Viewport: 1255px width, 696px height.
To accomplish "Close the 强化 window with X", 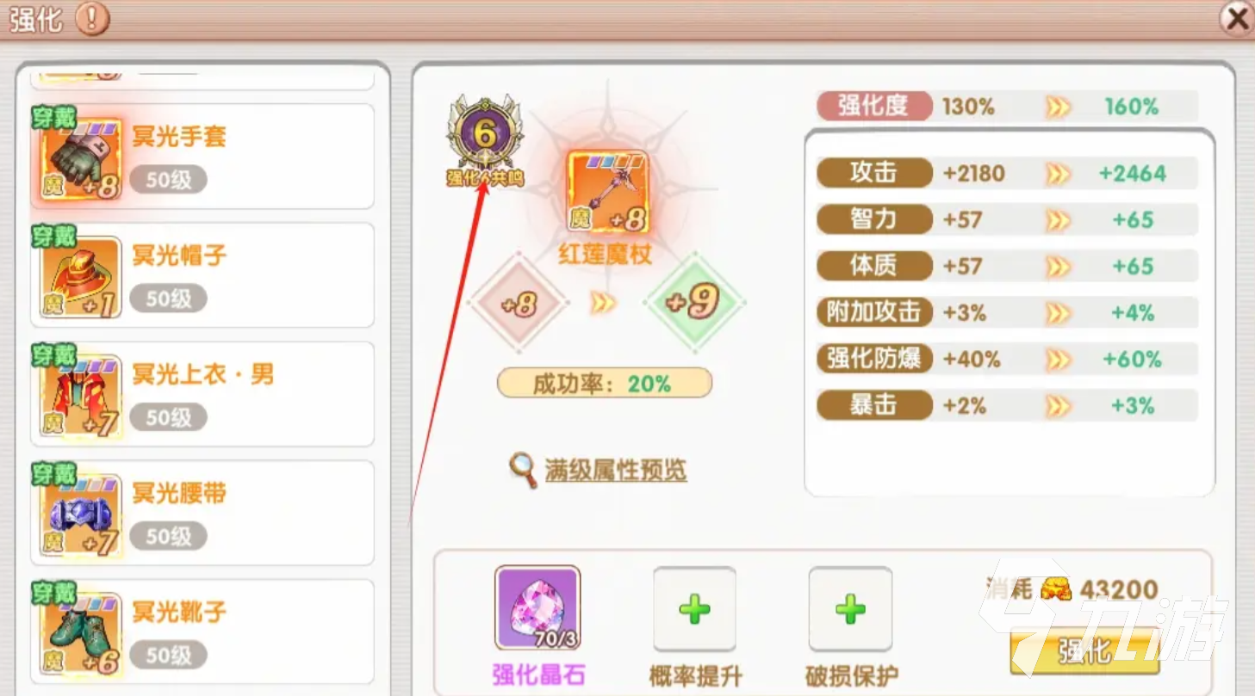I will pyautogui.click(x=1237, y=17).
